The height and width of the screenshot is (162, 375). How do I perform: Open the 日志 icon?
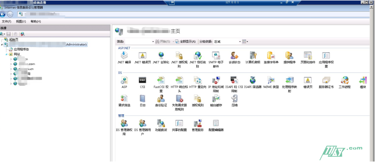point(143,99)
